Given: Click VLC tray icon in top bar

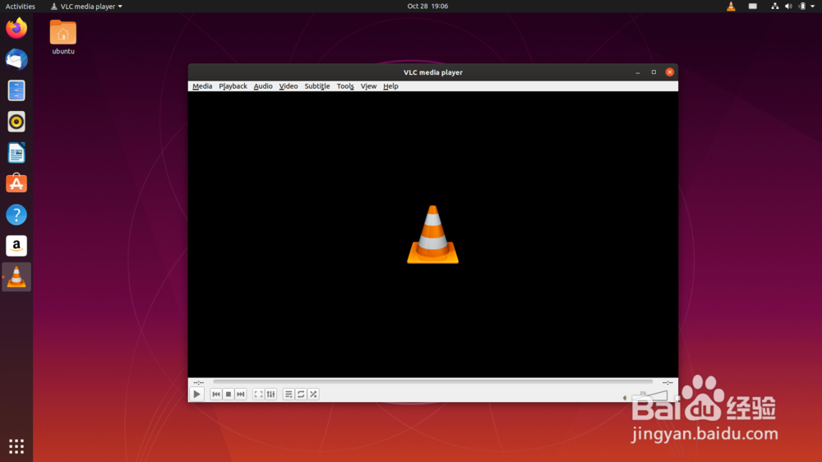Looking at the screenshot, I should coord(731,7).
